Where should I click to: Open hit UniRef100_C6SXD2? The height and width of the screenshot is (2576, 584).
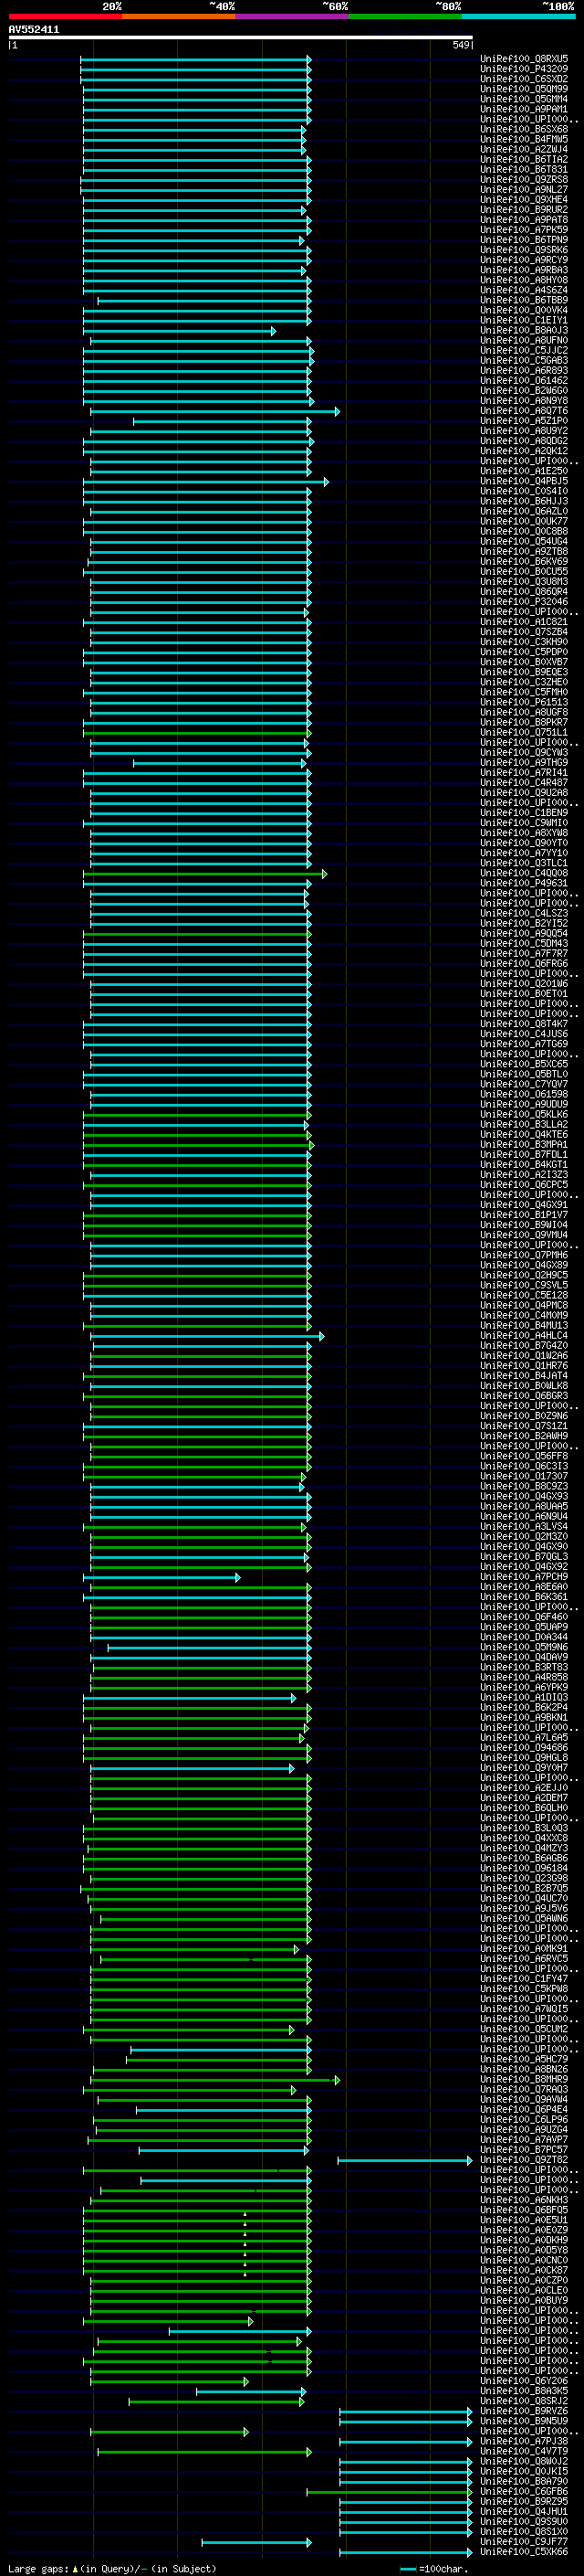tap(524, 79)
